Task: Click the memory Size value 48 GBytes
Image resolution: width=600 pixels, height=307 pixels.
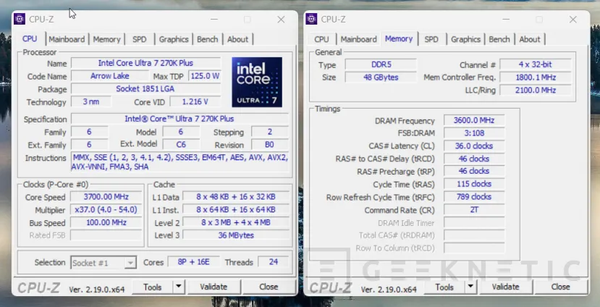Action: click(381, 77)
